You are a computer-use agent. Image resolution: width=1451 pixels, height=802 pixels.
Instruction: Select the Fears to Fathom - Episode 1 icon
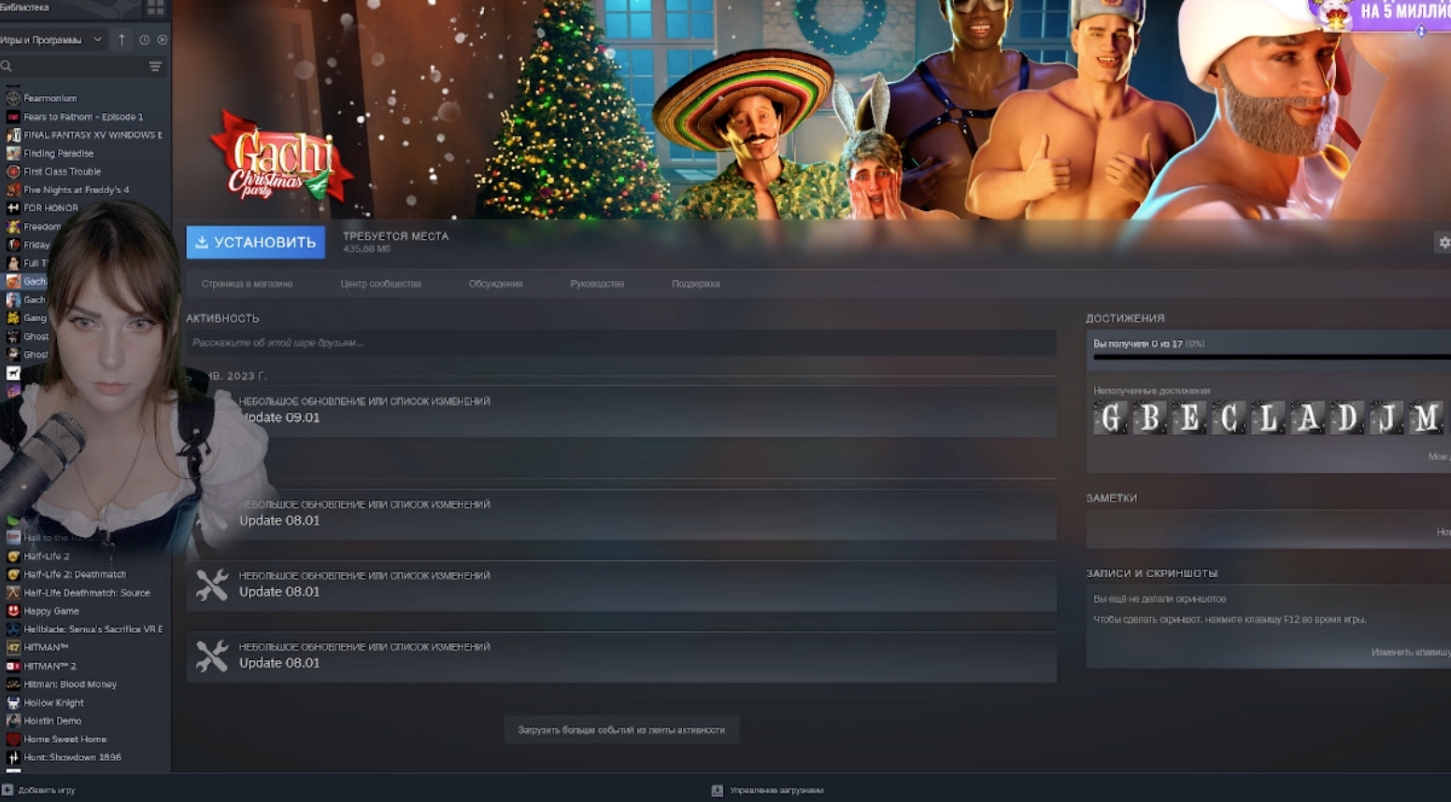pyautogui.click(x=13, y=117)
